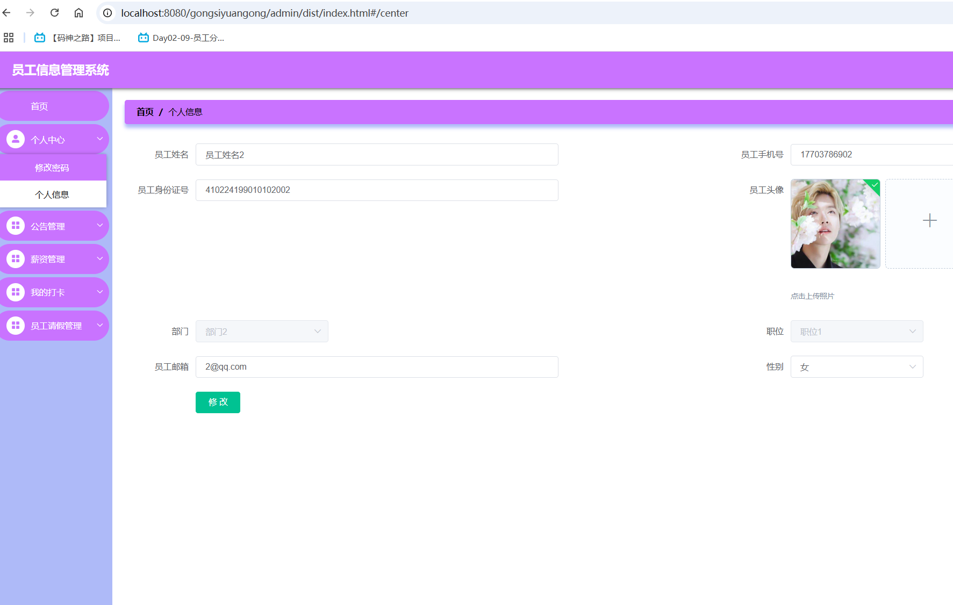
Task: Select 个人信息 submenu item
Action: click(x=53, y=195)
